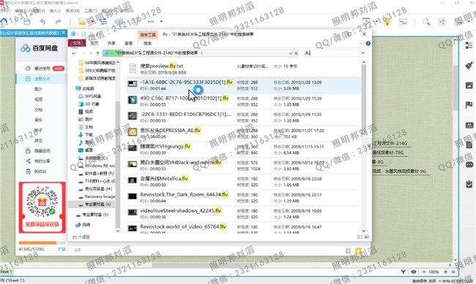Click the address bar X stop button
This screenshot has width=476, height=284.
click(x=297, y=53)
